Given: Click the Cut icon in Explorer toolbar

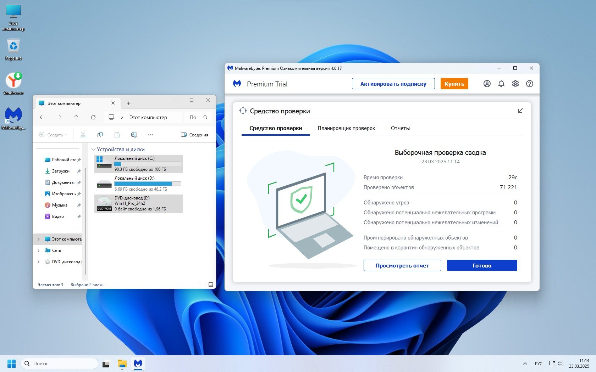Looking at the screenshot, I should coord(83,135).
